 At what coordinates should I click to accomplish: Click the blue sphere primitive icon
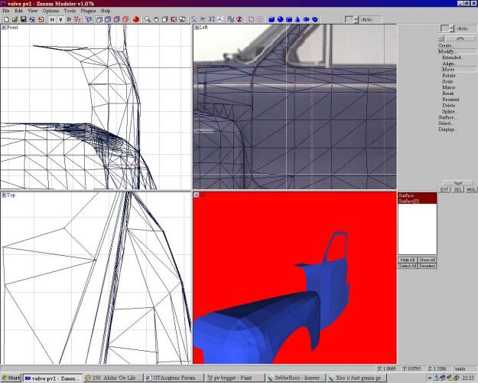pyautogui.click(x=281, y=19)
